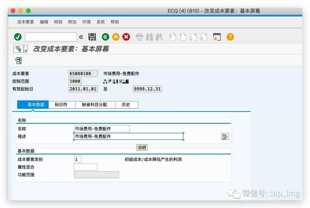Click the greyed 功能范围 field
This screenshot has height=208, width=310.
pyautogui.click(x=96, y=175)
